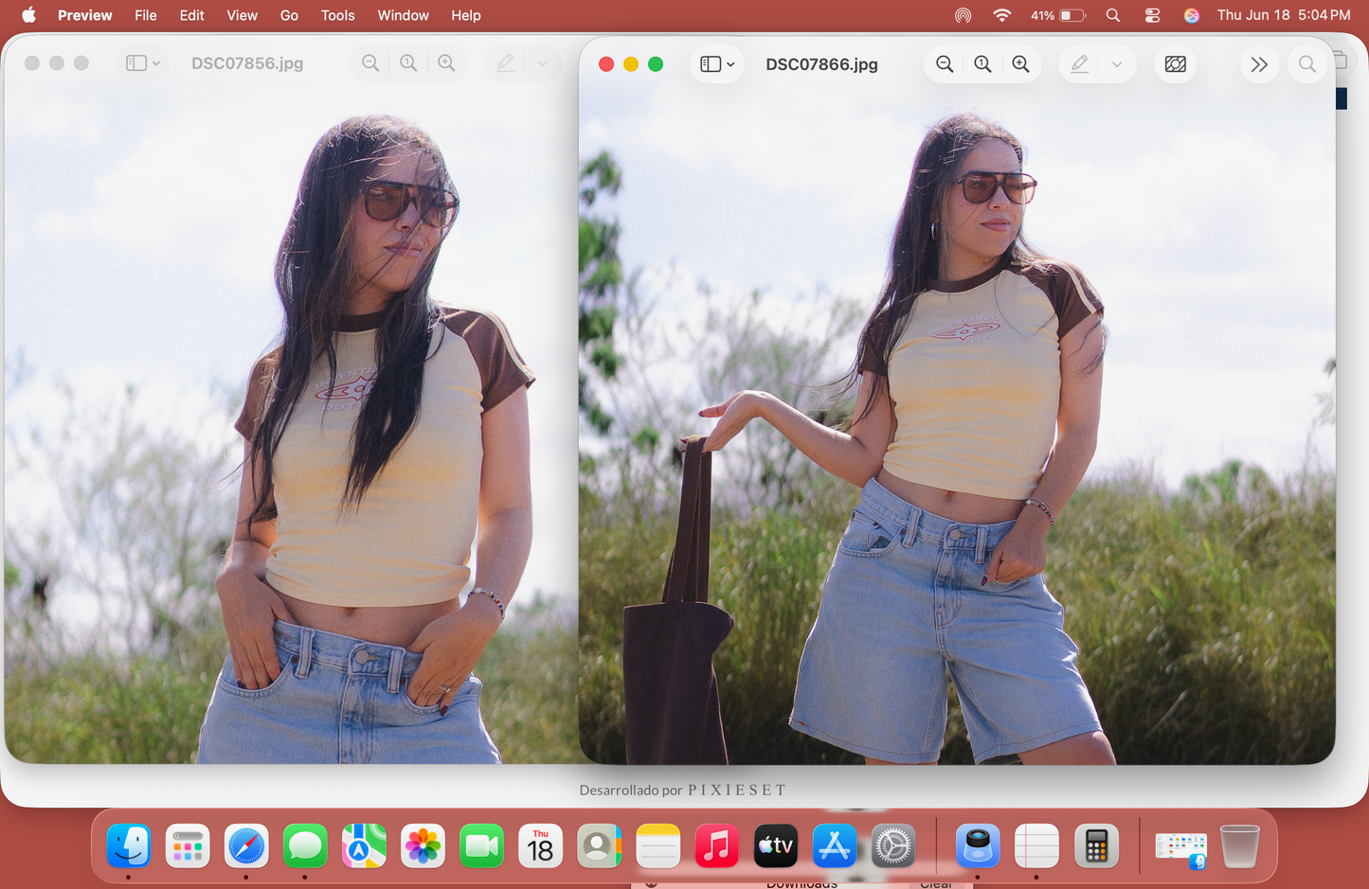
Task: Click the lined-paper app icon in the Dock
Action: [x=1036, y=845]
